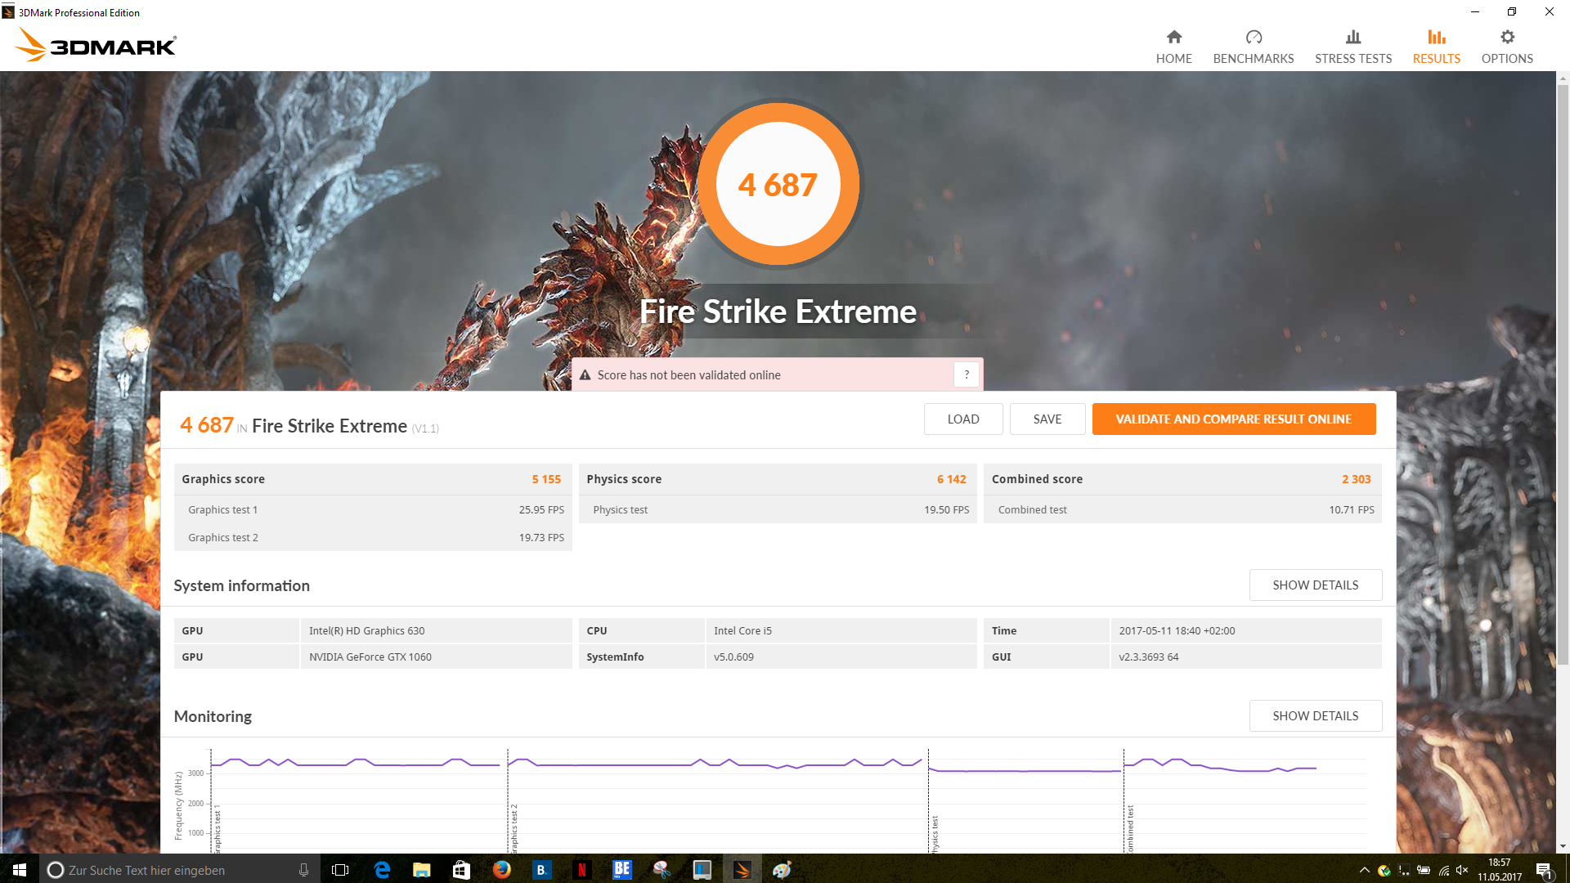Expand System information with Show Details
This screenshot has width=1570, height=883.
1315,585
